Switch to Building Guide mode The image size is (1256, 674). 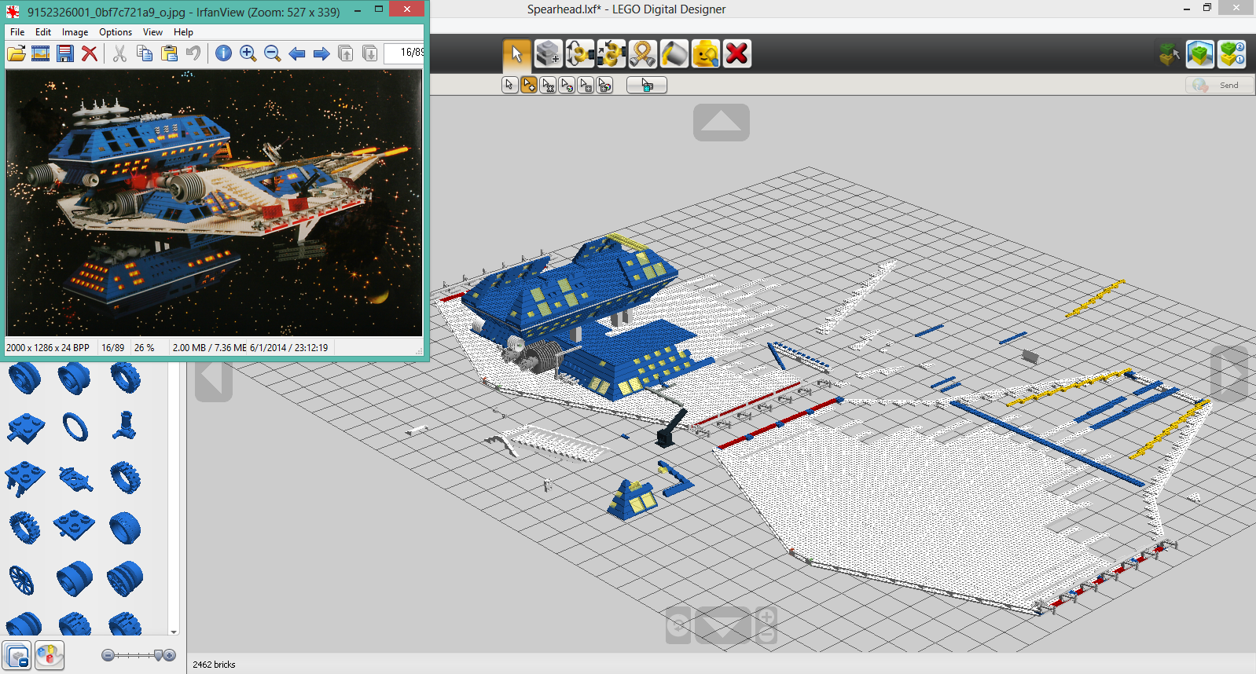click(x=1232, y=54)
